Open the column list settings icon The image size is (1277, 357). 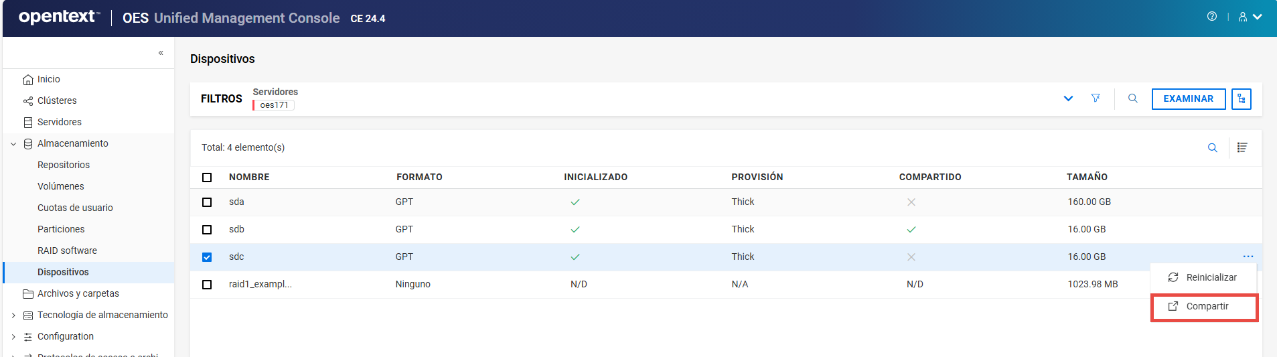point(1242,148)
